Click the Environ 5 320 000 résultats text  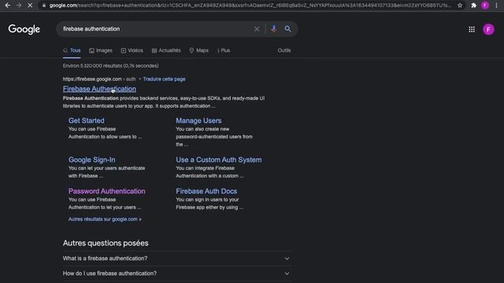coord(110,66)
